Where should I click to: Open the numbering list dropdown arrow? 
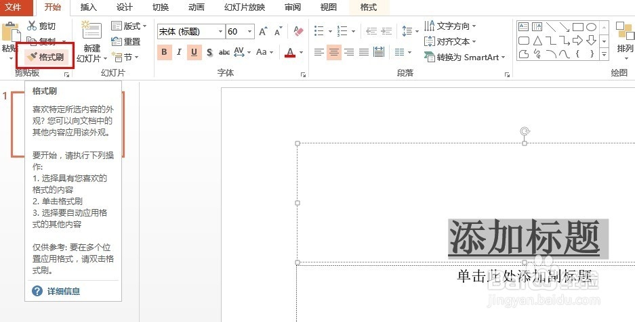(353, 32)
